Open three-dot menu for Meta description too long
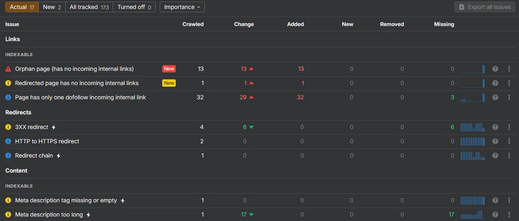 (x=509, y=214)
